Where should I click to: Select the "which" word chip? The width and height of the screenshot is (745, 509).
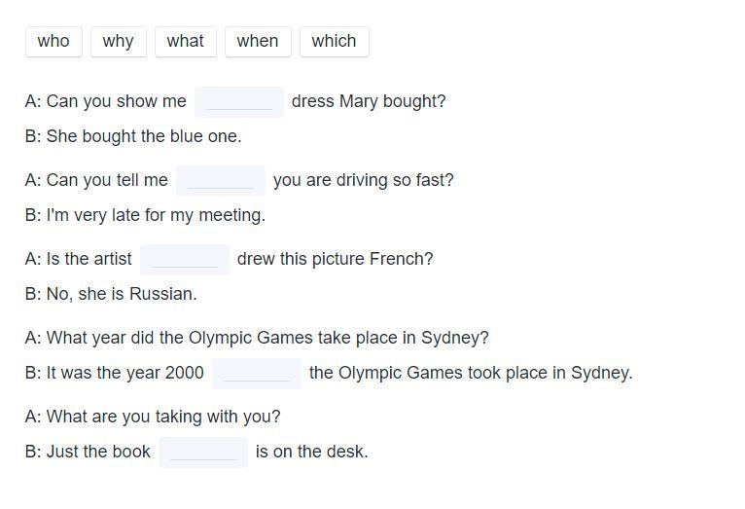tap(334, 41)
